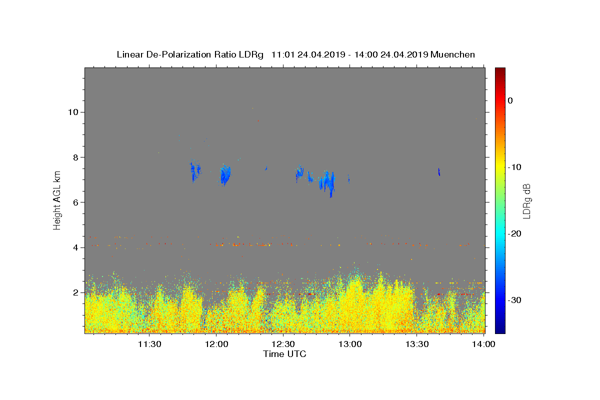Click the 'Time UTC' x-axis label
The width and height of the screenshot is (600, 400).
click(284, 354)
